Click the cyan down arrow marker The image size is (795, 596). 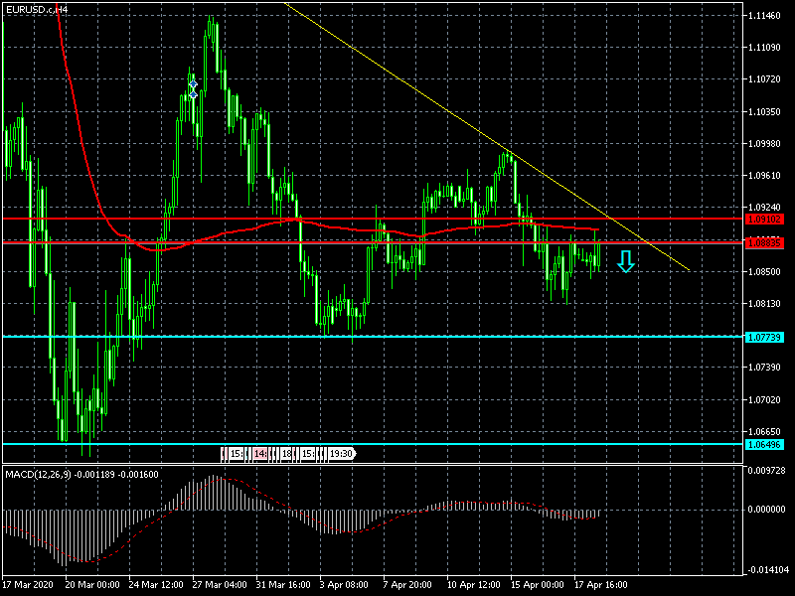coord(625,262)
